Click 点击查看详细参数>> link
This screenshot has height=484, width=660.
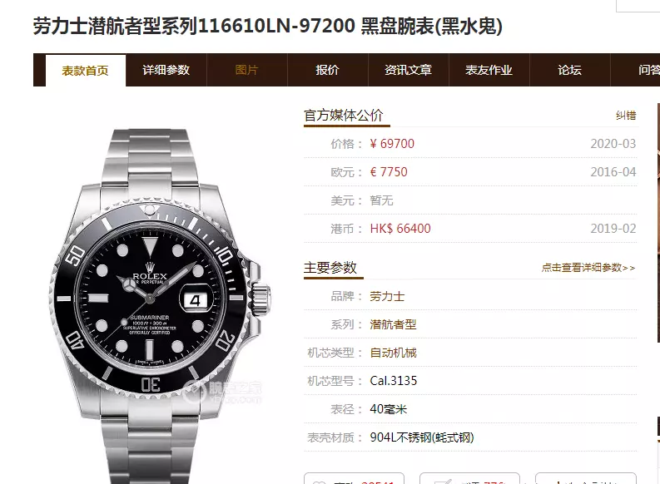588,268
